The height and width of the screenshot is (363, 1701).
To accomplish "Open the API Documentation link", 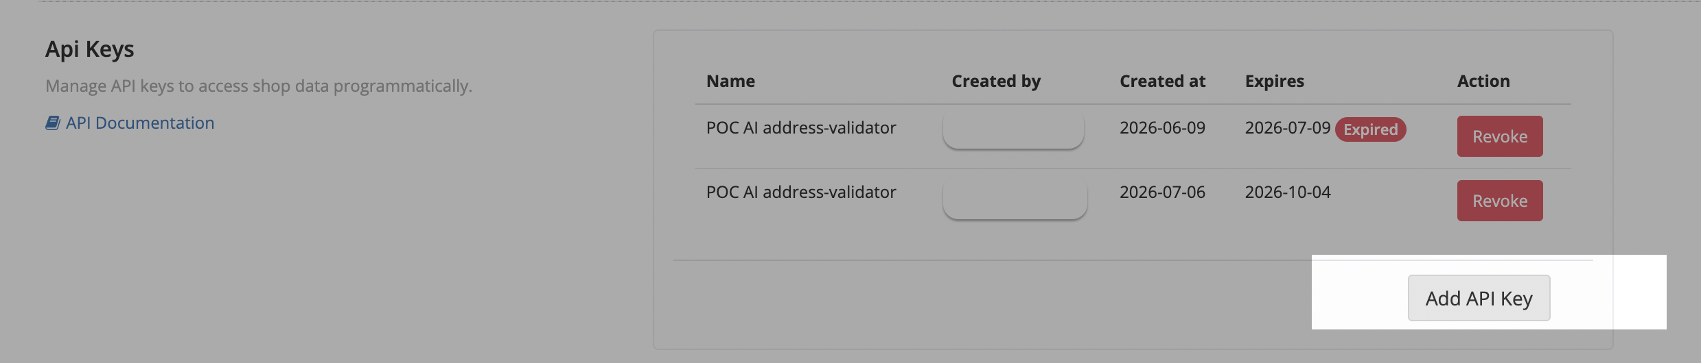I will tap(140, 123).
